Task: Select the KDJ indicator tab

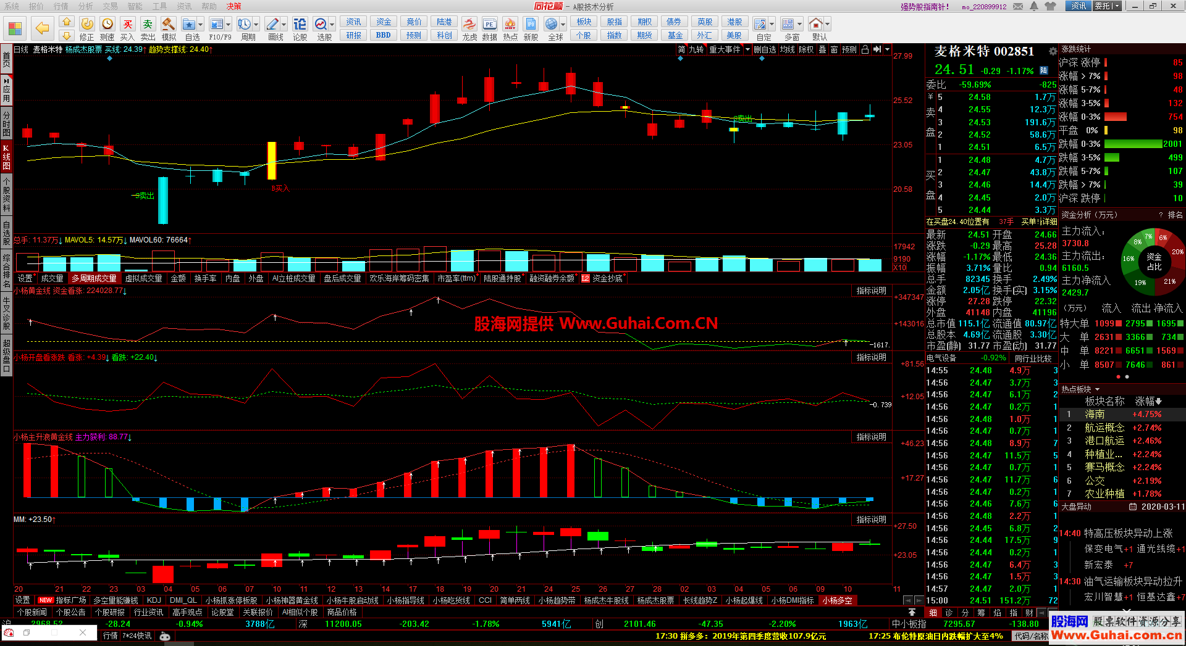Action: coord(154,600)
